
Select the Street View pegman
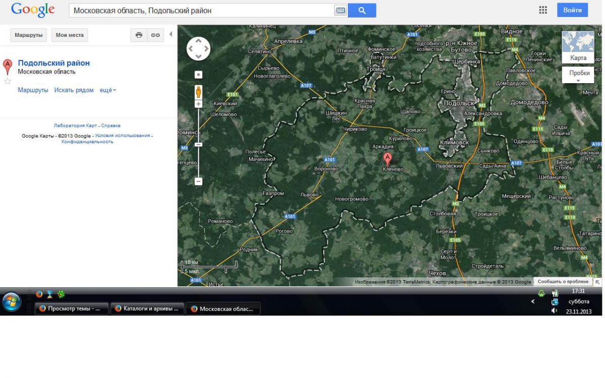click(199, 92)
